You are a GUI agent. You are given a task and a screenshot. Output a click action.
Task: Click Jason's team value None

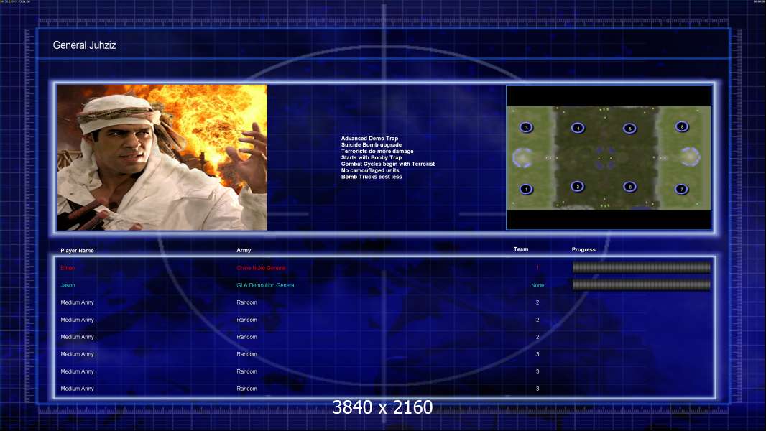click(537, 285)
